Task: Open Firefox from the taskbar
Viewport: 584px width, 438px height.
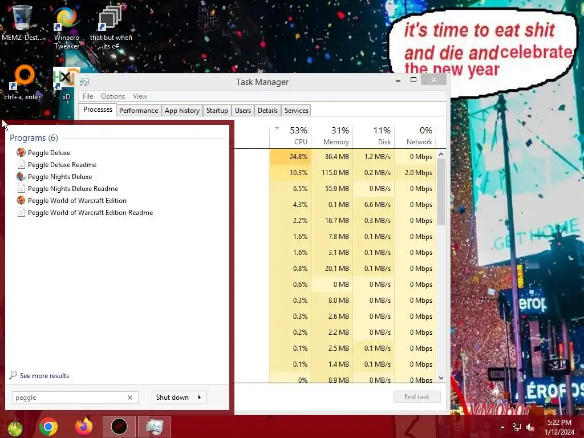Action: pyautogui.click(x=84, y=427)
